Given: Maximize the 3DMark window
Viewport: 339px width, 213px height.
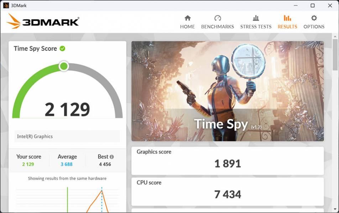Looking at the screenshot, I should tap(313, 5).
